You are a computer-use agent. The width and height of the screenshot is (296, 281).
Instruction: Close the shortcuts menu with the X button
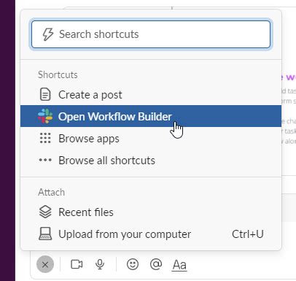[45, 264]
